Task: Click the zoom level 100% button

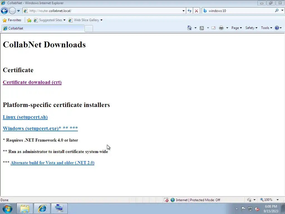Action: pyautogui.click(x=266, y=200)
